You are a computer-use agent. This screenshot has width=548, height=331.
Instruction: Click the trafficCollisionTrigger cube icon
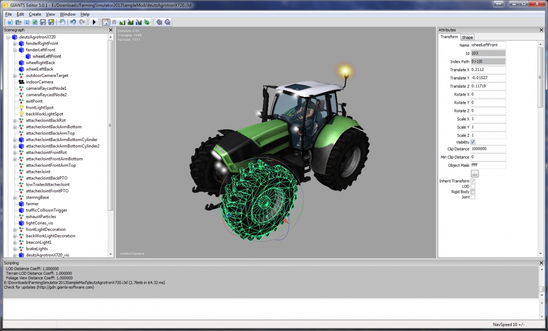click(21, 210)
